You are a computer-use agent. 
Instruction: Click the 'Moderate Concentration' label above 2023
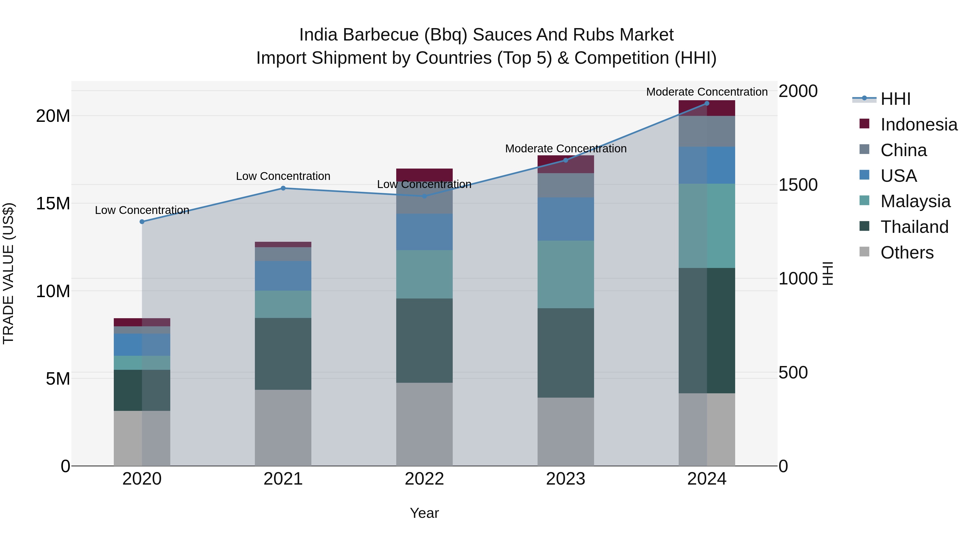click(566, 148)
